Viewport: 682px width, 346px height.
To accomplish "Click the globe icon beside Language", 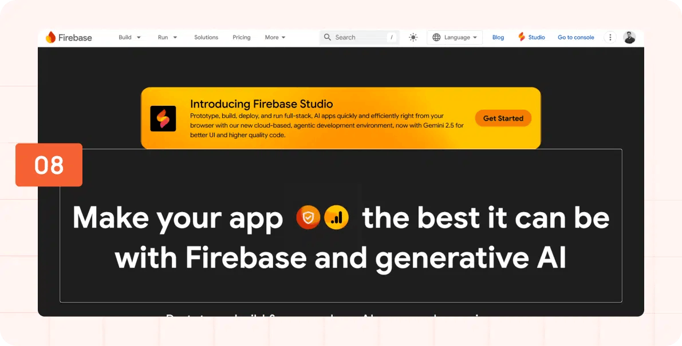I will (x=436, y=37).
